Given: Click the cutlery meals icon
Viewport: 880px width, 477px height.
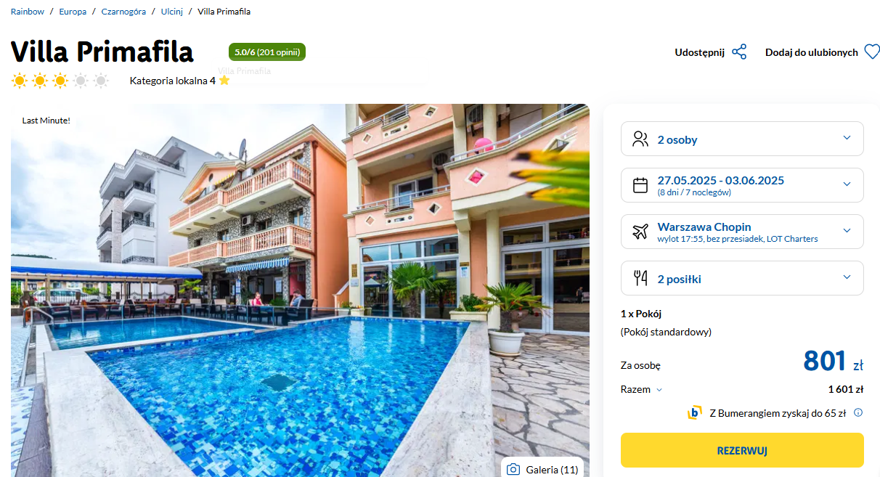Looking at the screenshot, I should [640, 278].
